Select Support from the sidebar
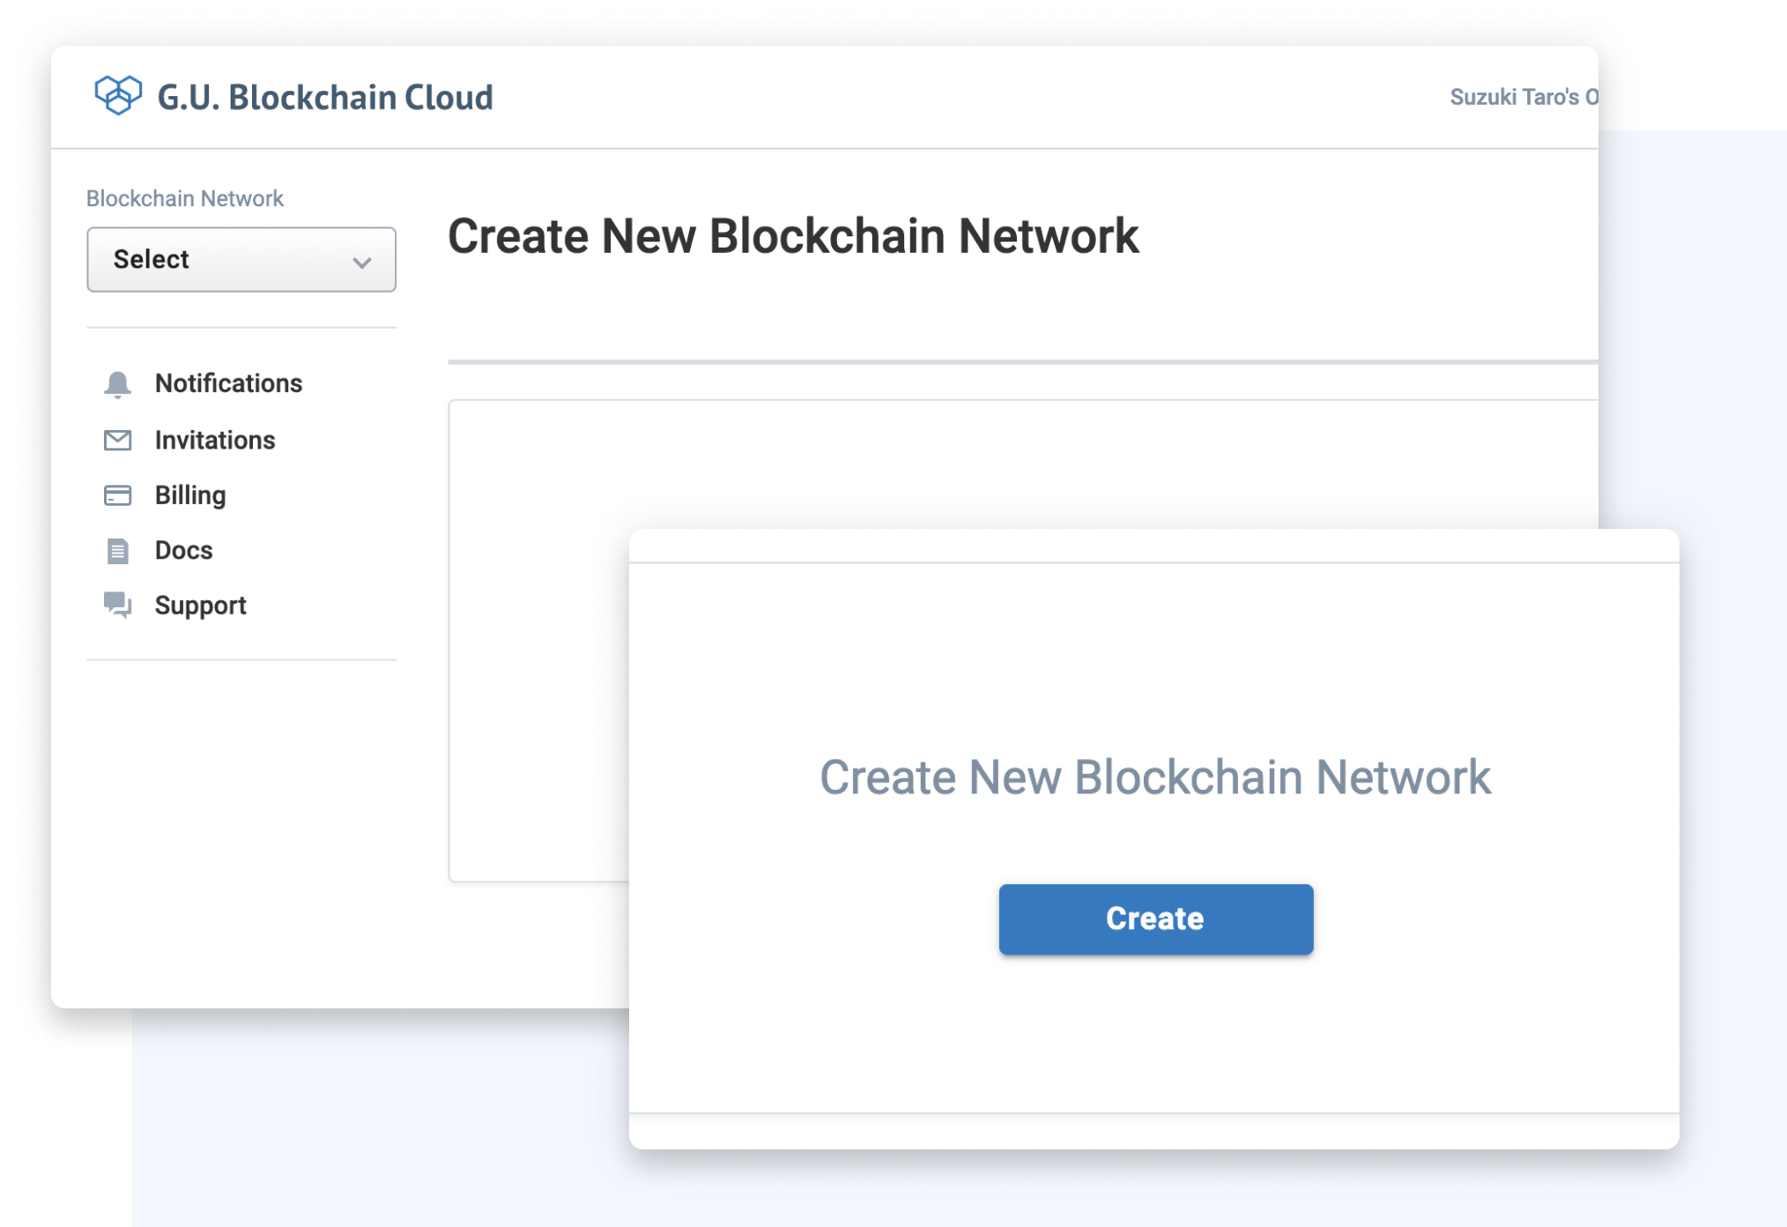Viewport: 1787px width, 1227px height. [x=200, y=606]
